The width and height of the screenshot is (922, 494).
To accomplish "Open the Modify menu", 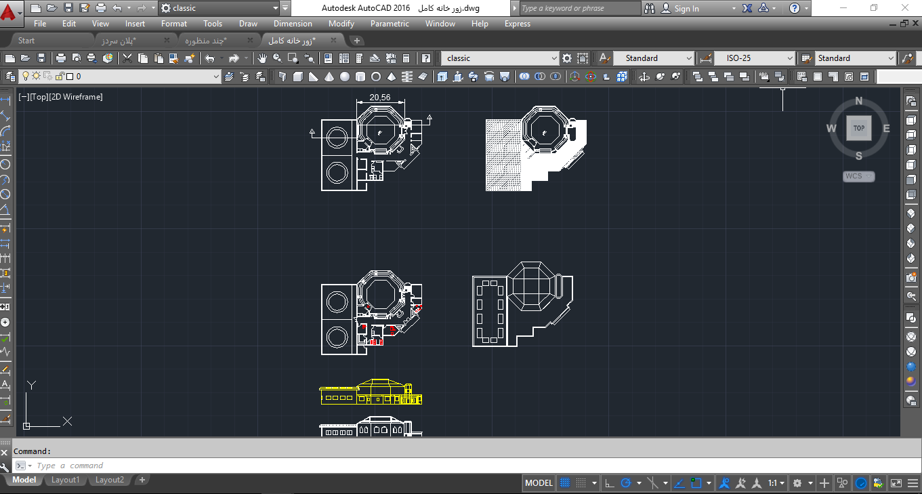I will tap(341, 24).
